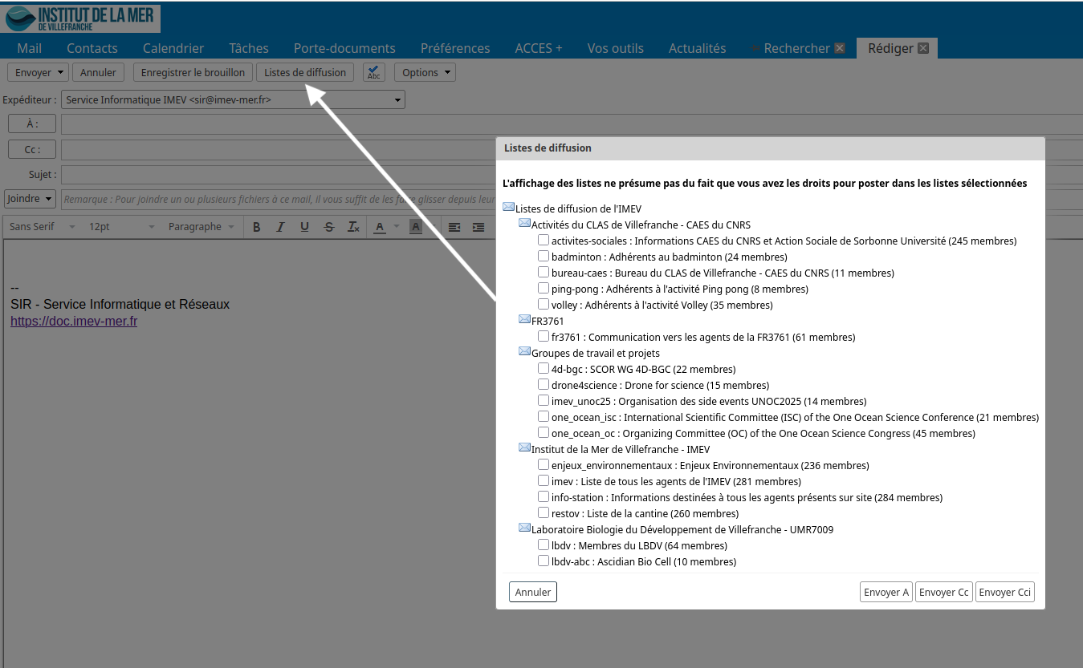
Task: Click the increase indent icon
Action: (x=478, y=227)
